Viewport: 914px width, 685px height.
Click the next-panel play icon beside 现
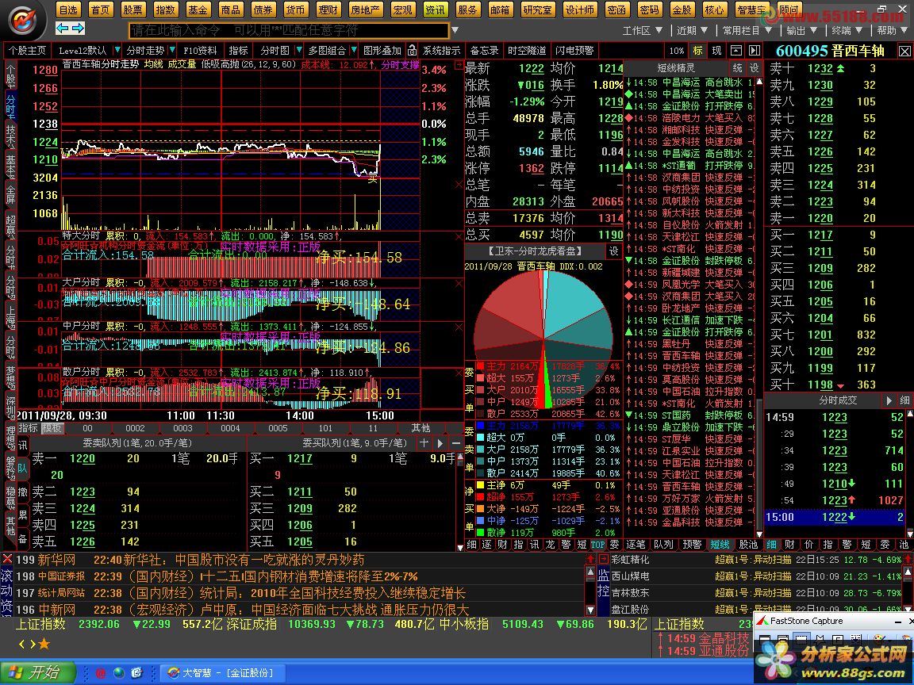click(754, 51)
